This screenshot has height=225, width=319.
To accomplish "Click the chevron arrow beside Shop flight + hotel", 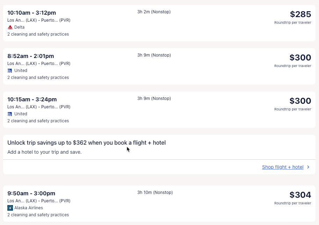I will pos(308,167).
